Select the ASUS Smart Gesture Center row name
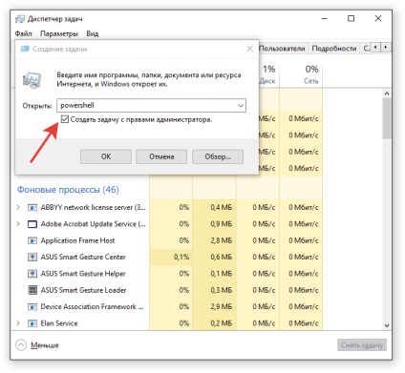Screen dimensions: 405x373 point(83,258)
